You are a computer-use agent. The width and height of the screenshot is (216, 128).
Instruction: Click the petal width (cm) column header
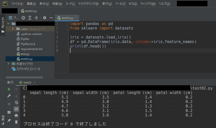[x=174, y=93]
